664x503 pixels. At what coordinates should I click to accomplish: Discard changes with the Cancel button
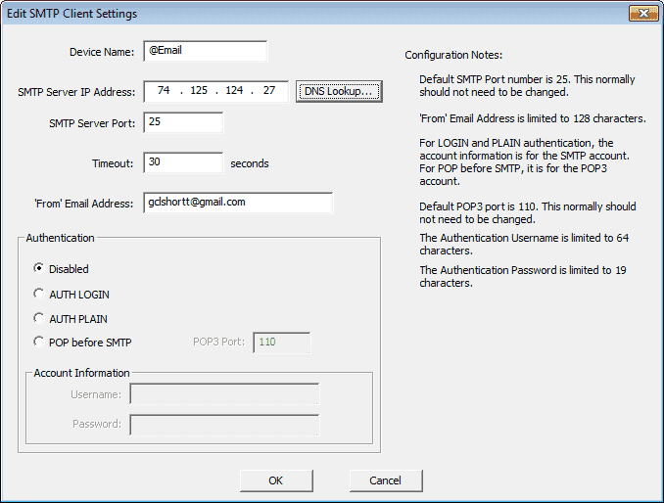point(386,480)
